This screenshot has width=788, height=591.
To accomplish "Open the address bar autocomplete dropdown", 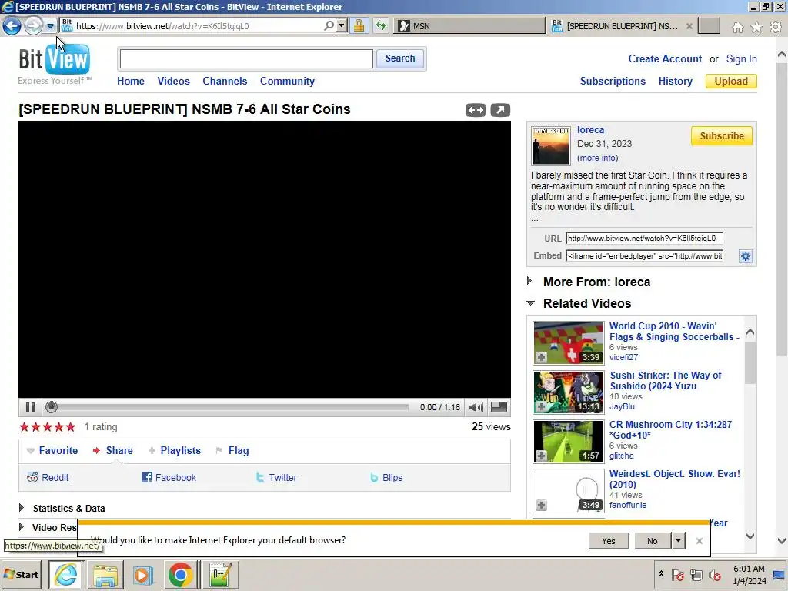I will pos(342,25).
